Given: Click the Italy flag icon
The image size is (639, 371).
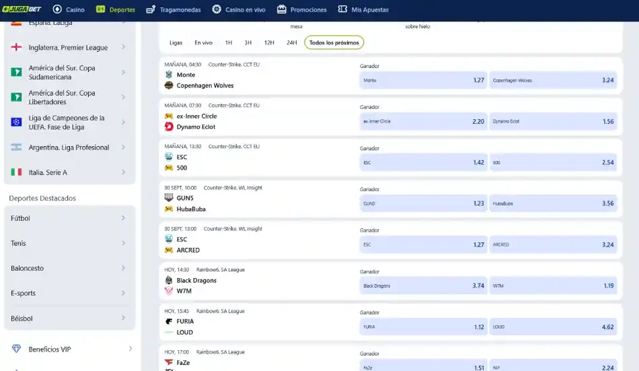Looking at the screenshot, I should pos(16,172).
